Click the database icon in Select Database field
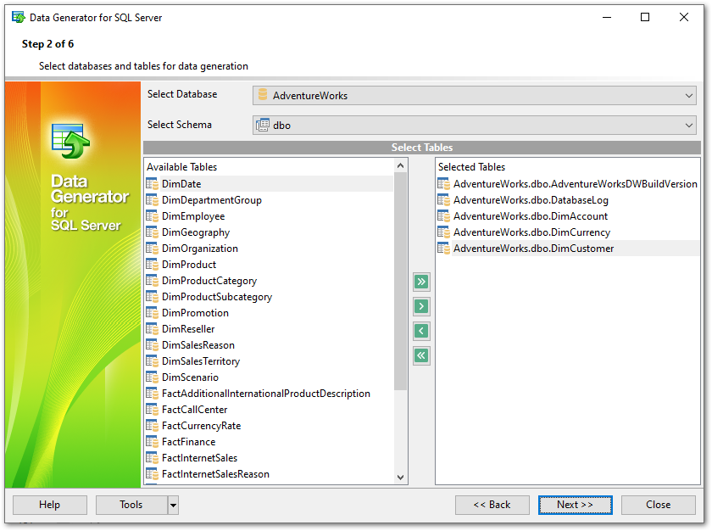The height and width of the screenshot is (531, 712). coord(263,95)
